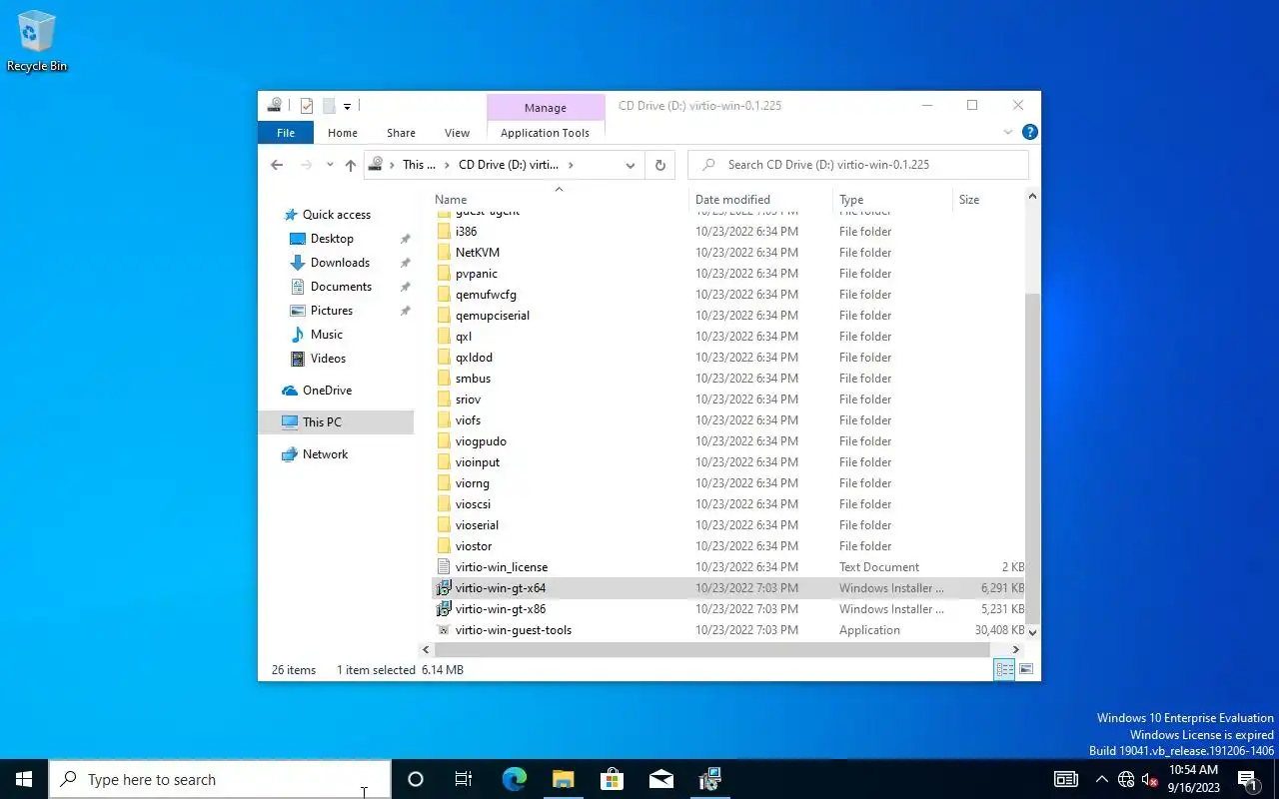Image resolution: width=1279 pixels, height=799 pixels.
Task: Select virtio-win-guest-tools application icon
Action: point(445,630)
